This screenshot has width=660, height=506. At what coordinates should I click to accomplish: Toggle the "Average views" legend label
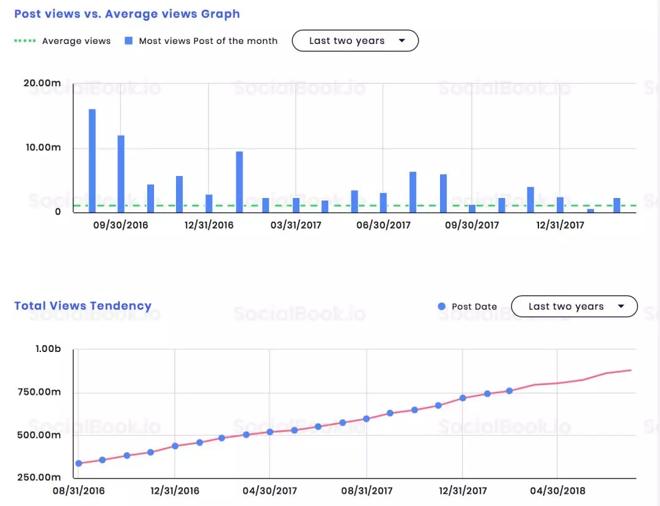click(76, 41)
